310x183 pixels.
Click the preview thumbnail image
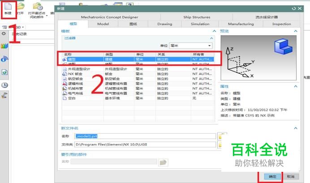click(258, 58)
